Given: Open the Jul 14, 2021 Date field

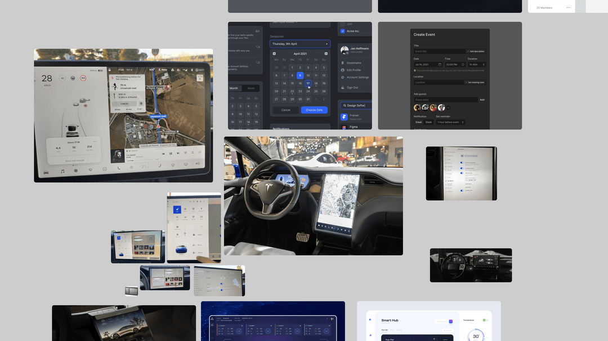Looking at the screenshot, I should pos(428,65).
